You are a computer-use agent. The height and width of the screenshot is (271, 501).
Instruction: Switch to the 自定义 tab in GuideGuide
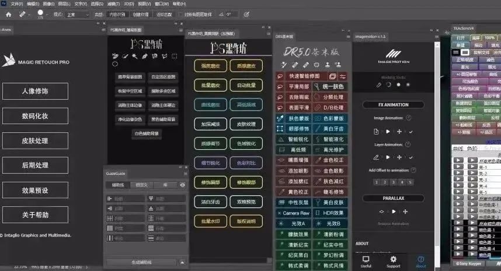[141, 185]
